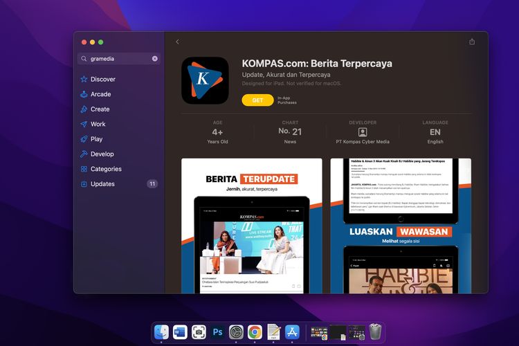
Task: Open Photoshop from the Dock
Action: click(217, 332)
